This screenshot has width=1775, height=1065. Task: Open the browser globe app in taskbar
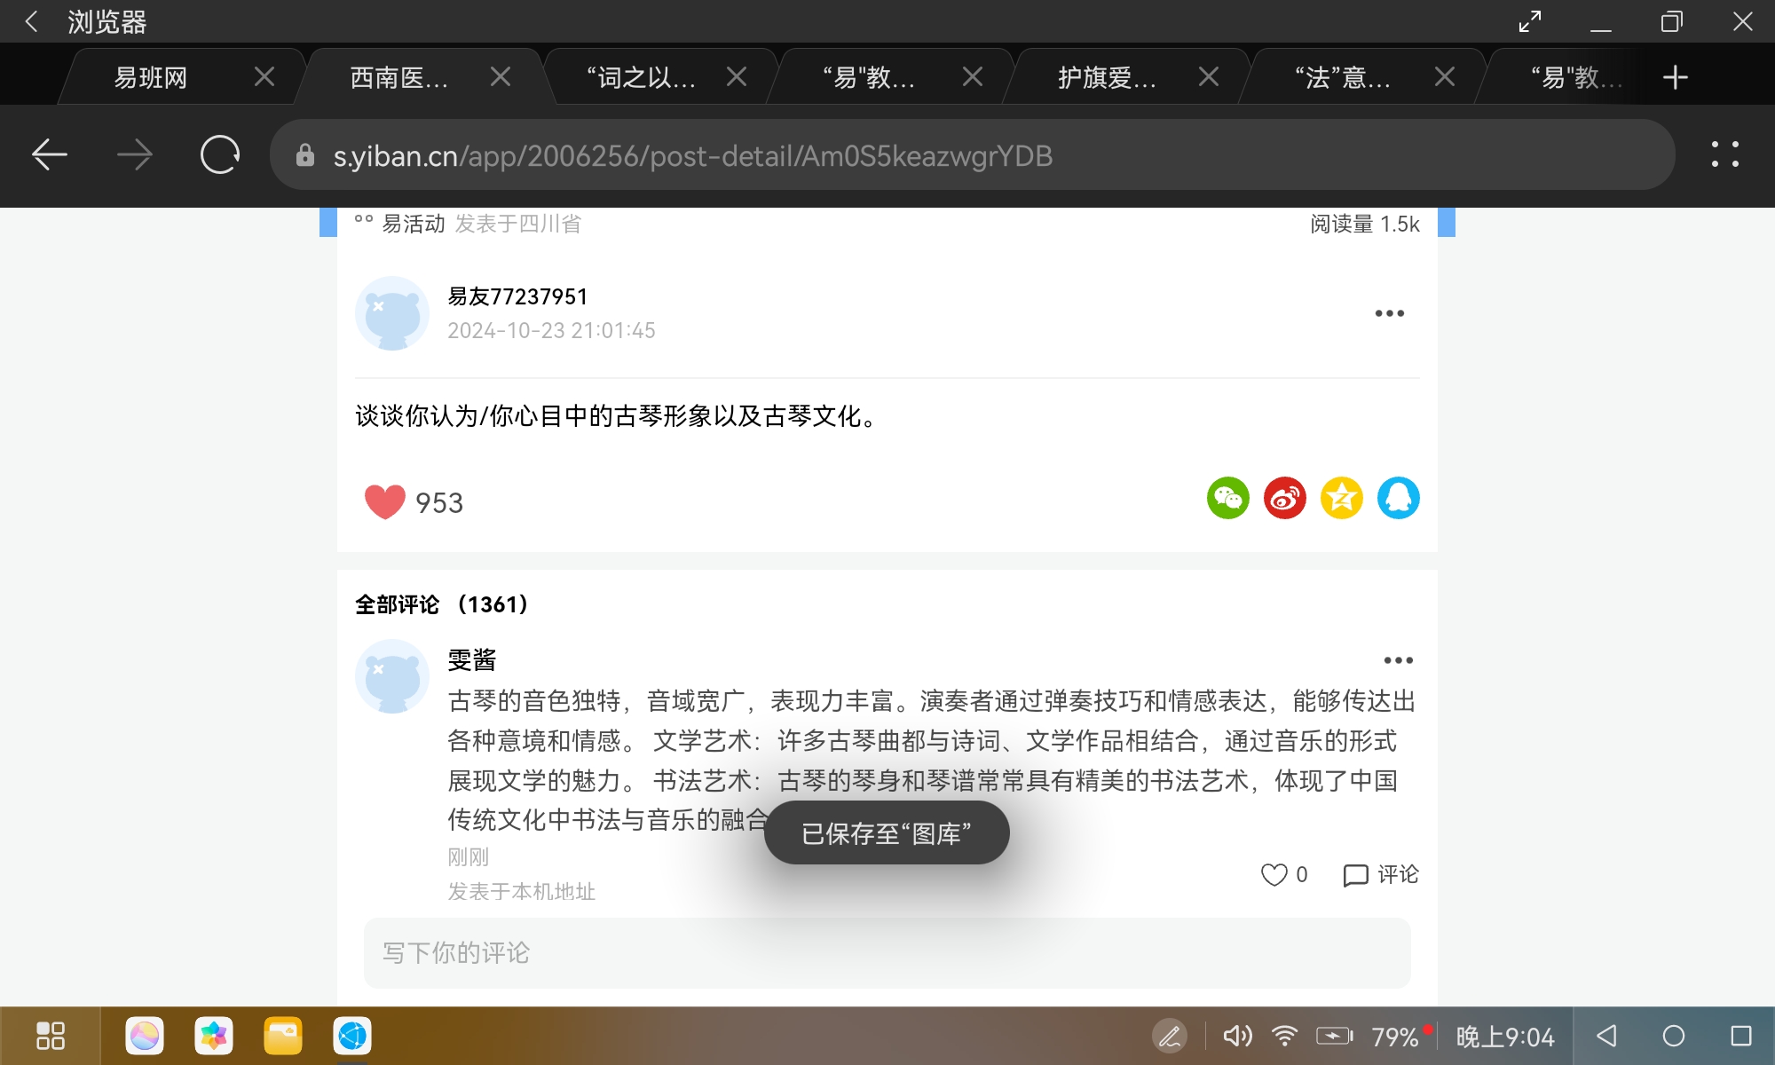[x=352, y=1036]
